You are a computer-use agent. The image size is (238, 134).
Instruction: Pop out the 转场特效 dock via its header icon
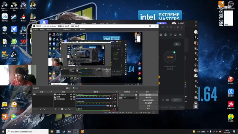click(136, 92)
